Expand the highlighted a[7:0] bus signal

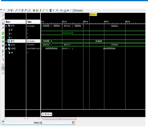pos(6,41)
